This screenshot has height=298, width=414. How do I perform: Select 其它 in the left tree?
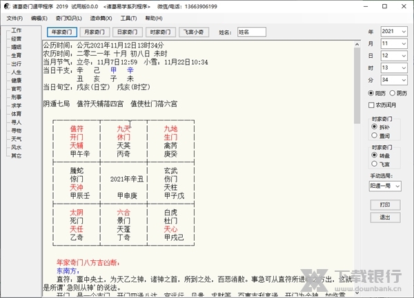click(x=16, y=156)
